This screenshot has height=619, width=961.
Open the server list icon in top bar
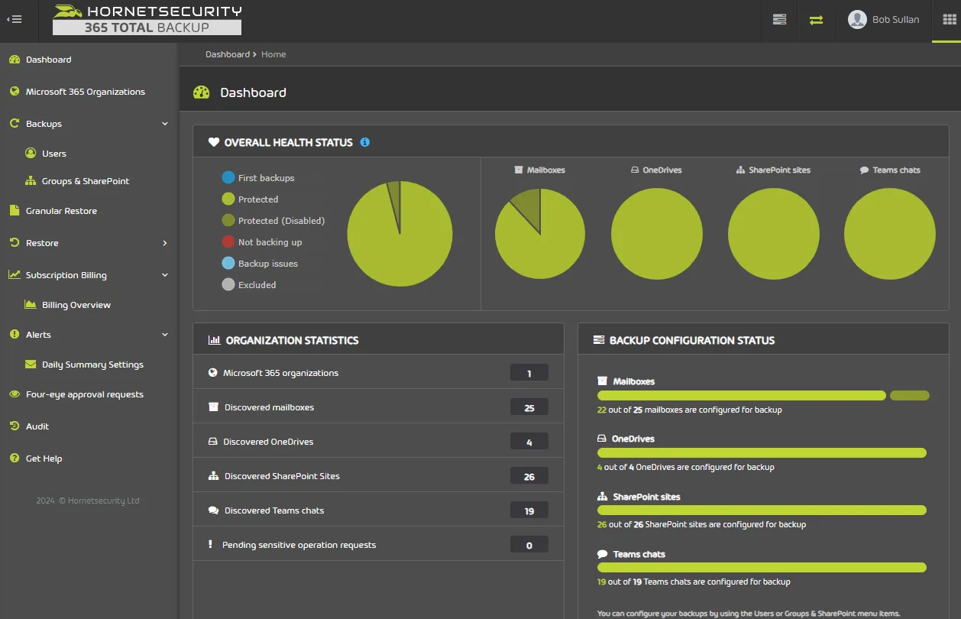[779, 20]
